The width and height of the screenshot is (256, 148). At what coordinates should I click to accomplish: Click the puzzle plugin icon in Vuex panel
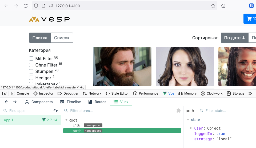pos(179,111)
